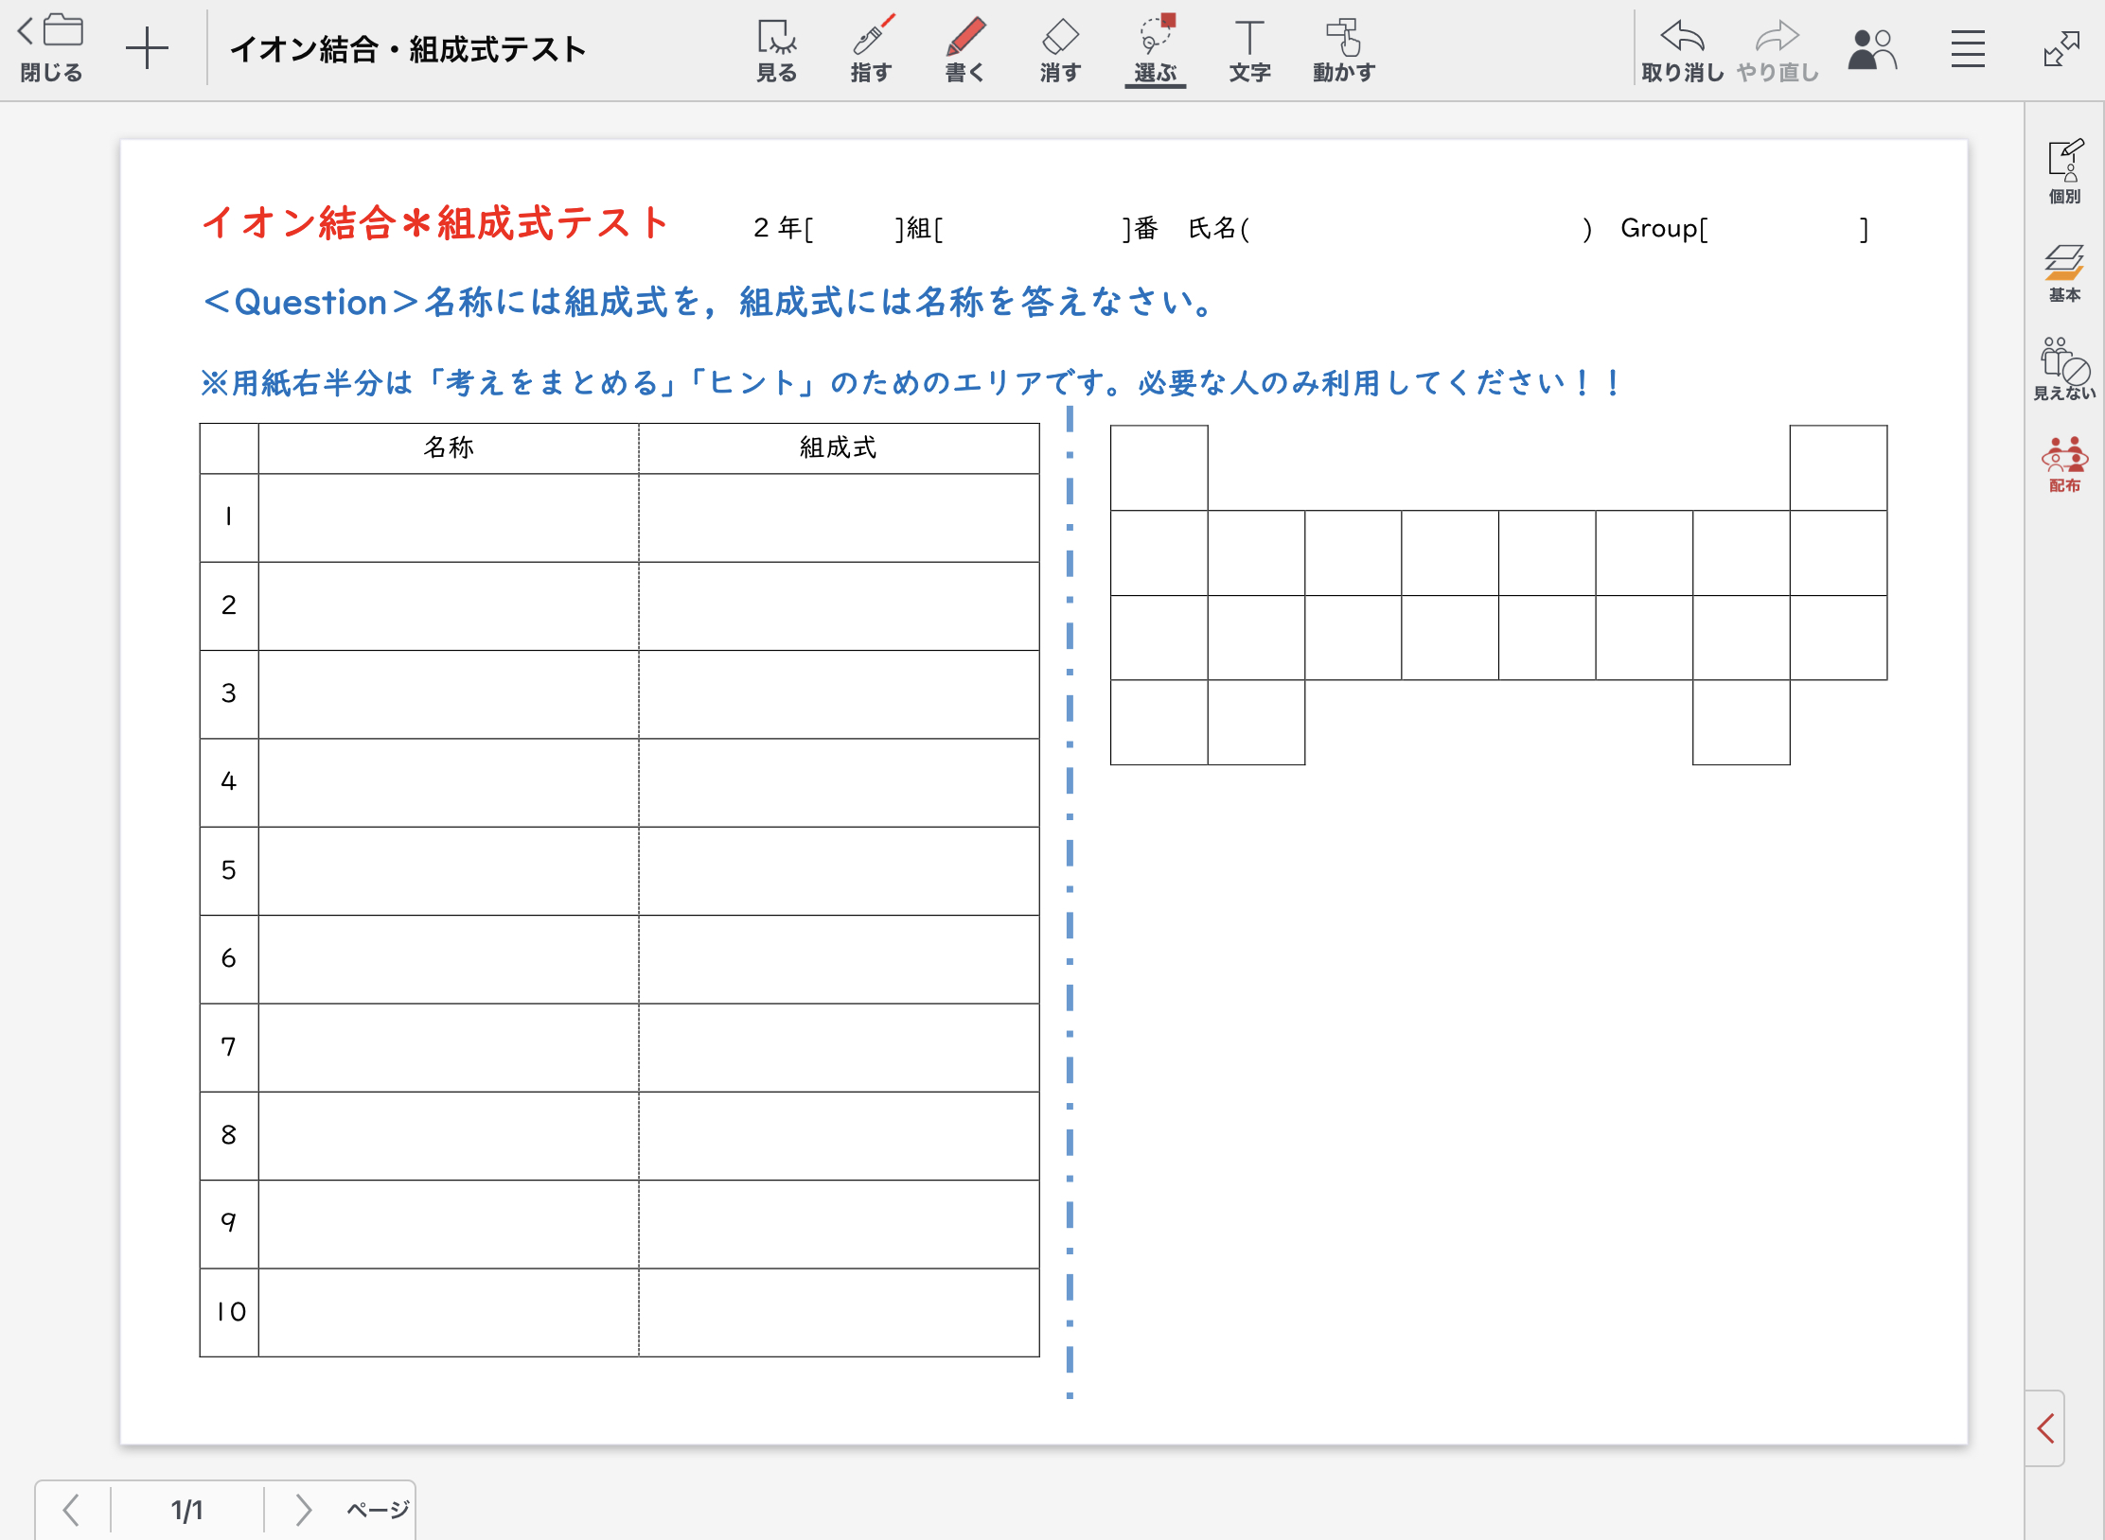Open the participants people icon
Screen dimensions: 2105x1540
click(x=1872, y=49)
